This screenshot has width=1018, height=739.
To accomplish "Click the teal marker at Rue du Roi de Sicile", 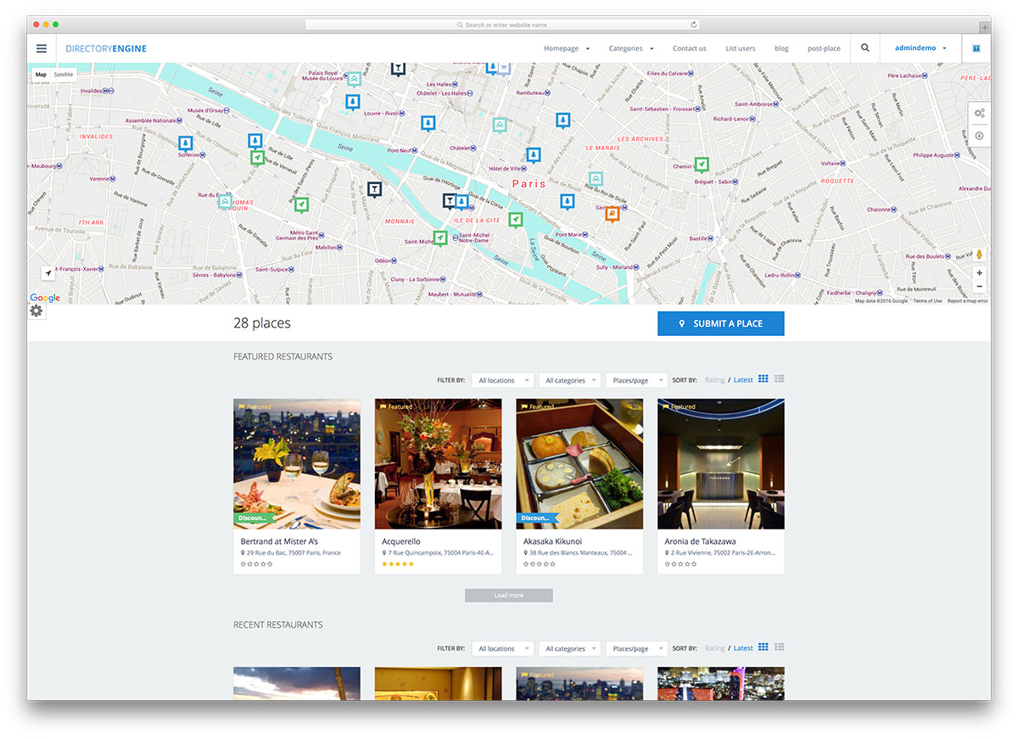I will coord(596,179).
